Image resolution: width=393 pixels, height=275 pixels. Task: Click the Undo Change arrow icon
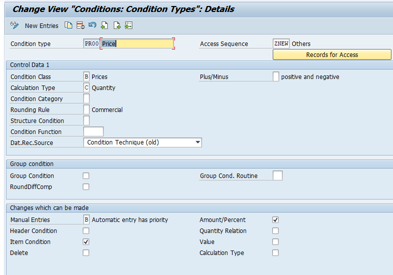[92, 25]
